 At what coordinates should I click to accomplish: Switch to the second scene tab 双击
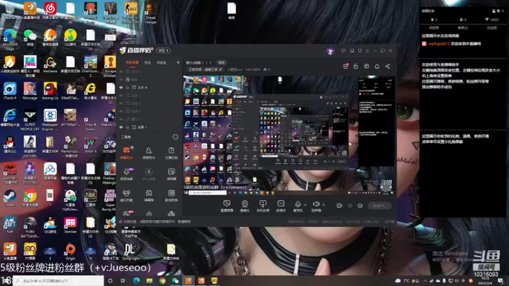(x=148, y=62)
